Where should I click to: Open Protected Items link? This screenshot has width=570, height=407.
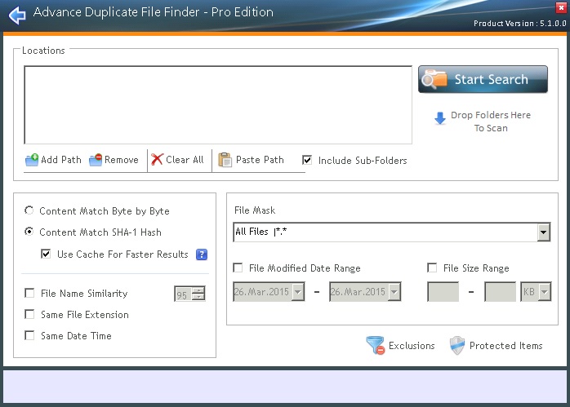click(506, 346)
